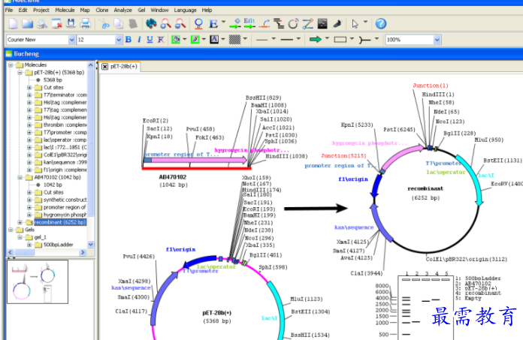The width and height of the screenshot is (523, 340).
Task: Click the circular map tool icon
Action: 293,24
